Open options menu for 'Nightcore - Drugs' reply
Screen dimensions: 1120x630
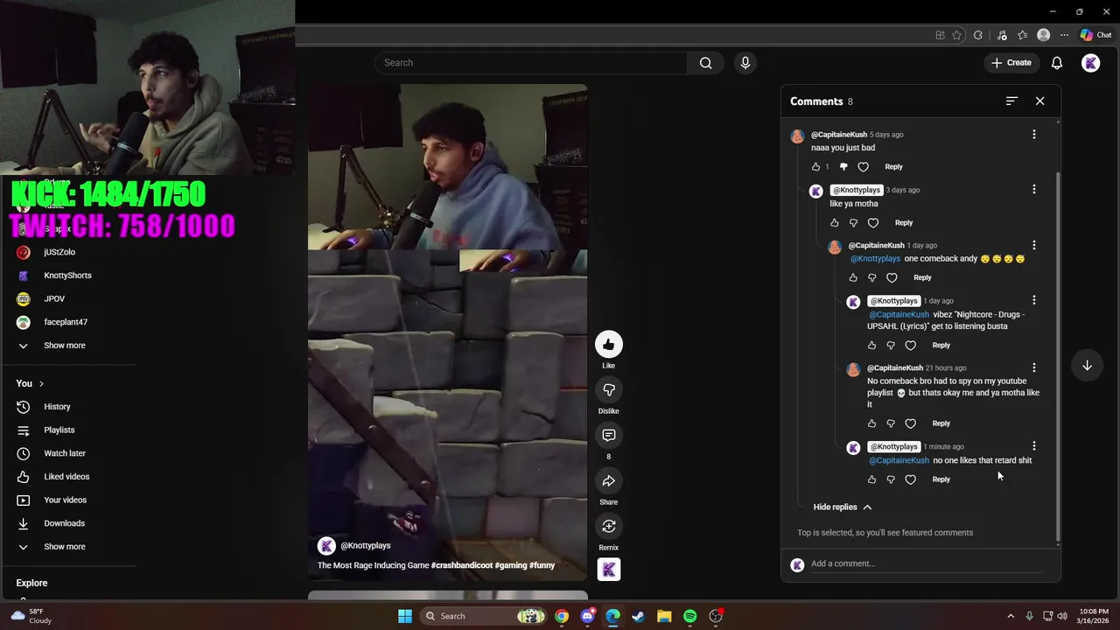click(1033, 301)
